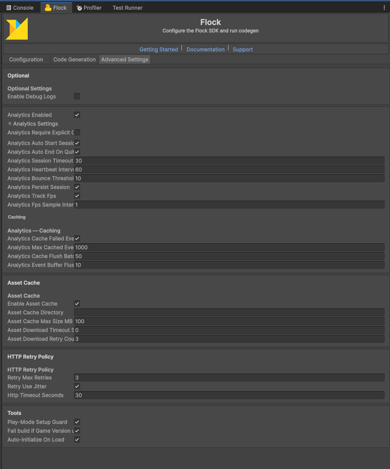This screenshot has height=469, width=390.
Task: Toggle the Analytics Enabled checkbox
Action: click(x=77, y=115)
